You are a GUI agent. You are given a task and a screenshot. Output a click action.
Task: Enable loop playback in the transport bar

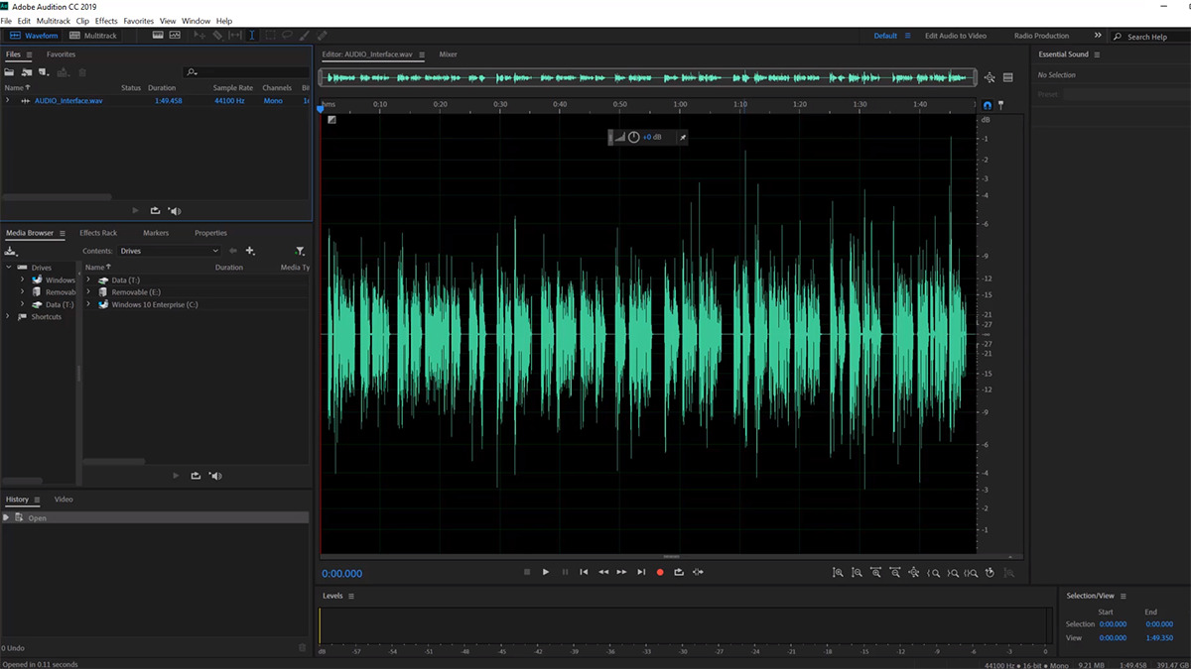coord(680,572)
